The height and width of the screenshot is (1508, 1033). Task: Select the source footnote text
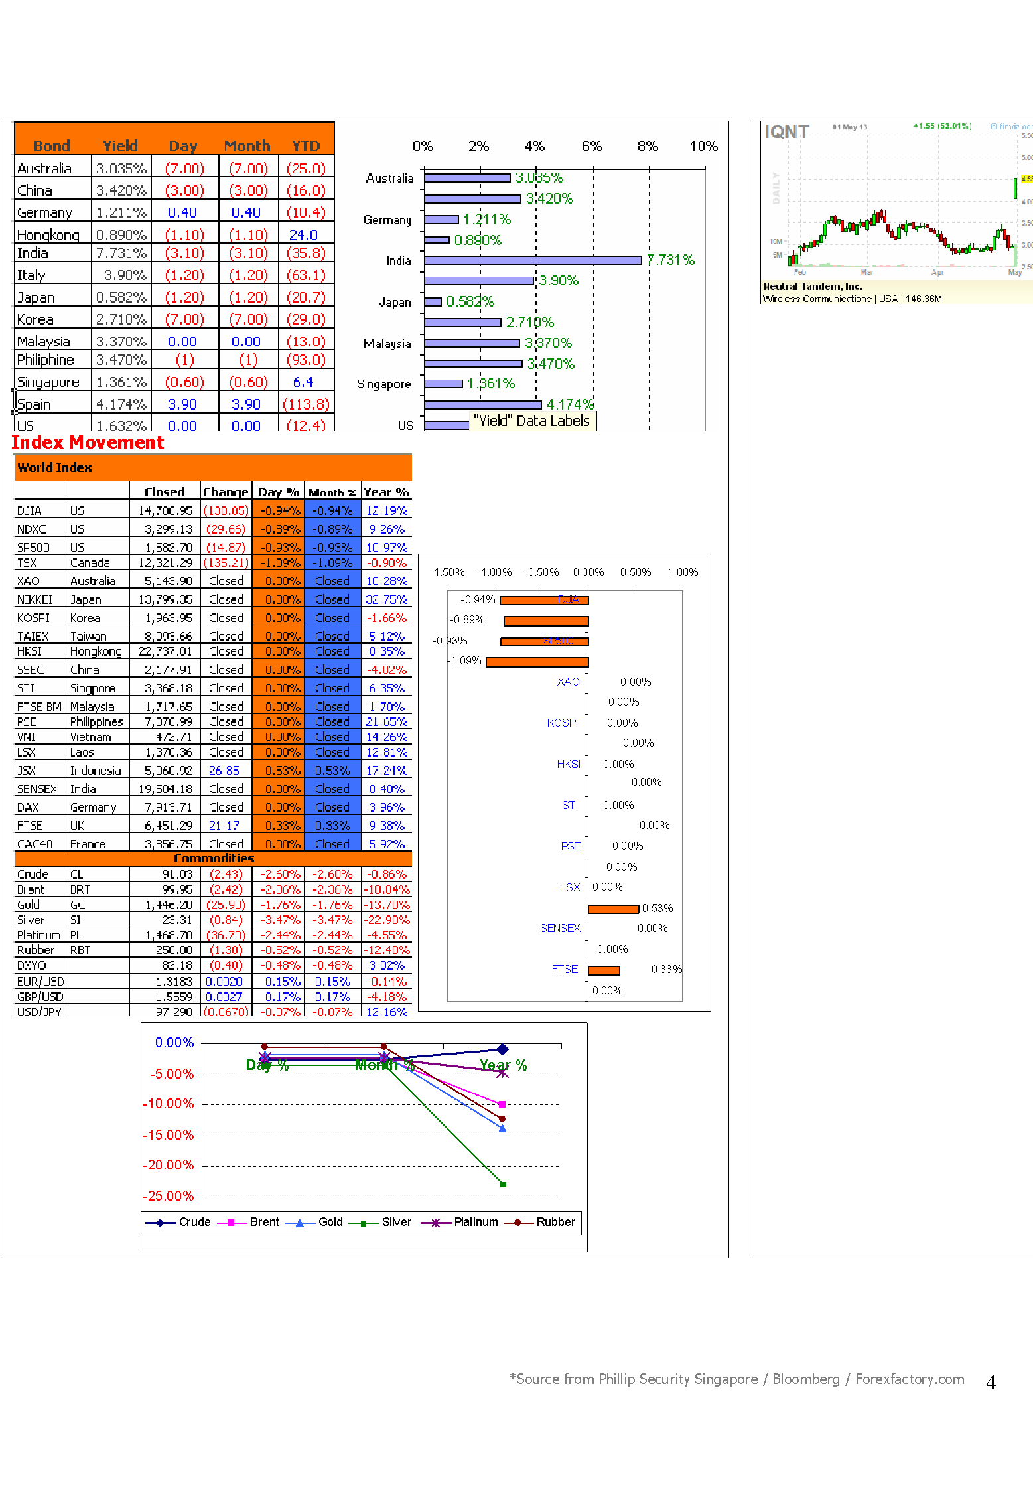tap(736, 1379)
